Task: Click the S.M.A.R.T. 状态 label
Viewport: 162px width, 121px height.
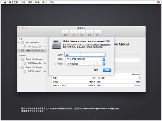Action: click(x=59, y=85)
